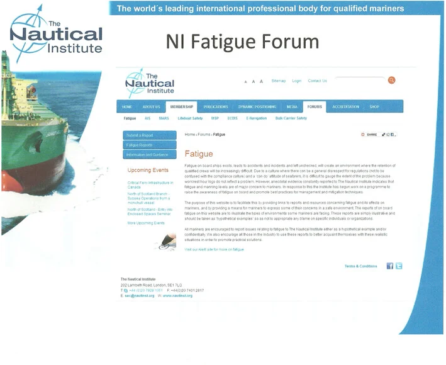Open Entry into Enclosed Spaces Seminar event

(x=150, y=211)
